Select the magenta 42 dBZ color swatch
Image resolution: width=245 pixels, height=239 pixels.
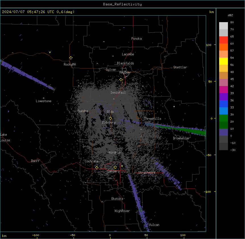pos(223,89)
